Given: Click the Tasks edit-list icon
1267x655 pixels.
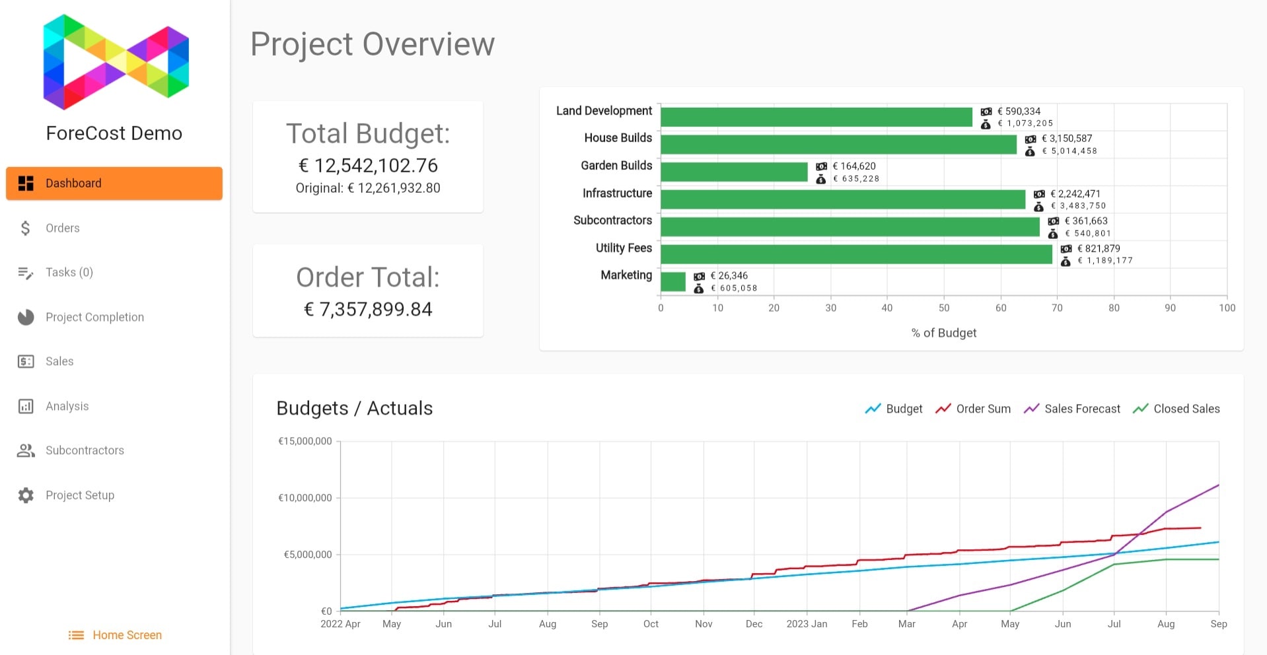Looking at the screenshot, I should [26, 273].
